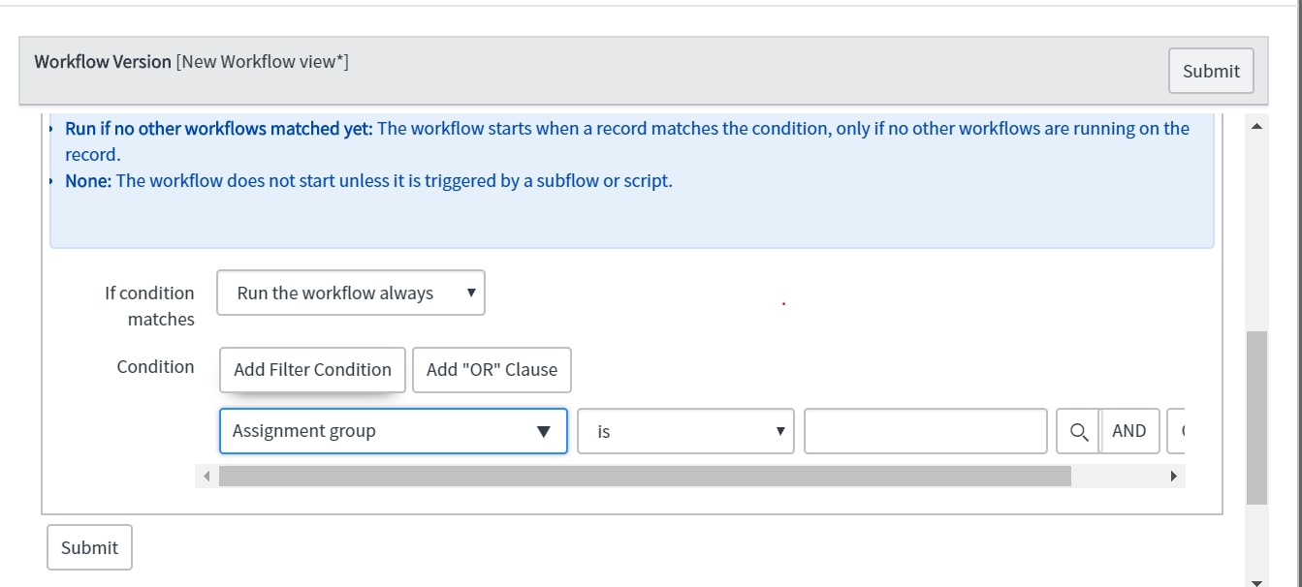This screenshot has height=587, width=1302.
Task: Click Add Filter Condition
Action: 311,369
